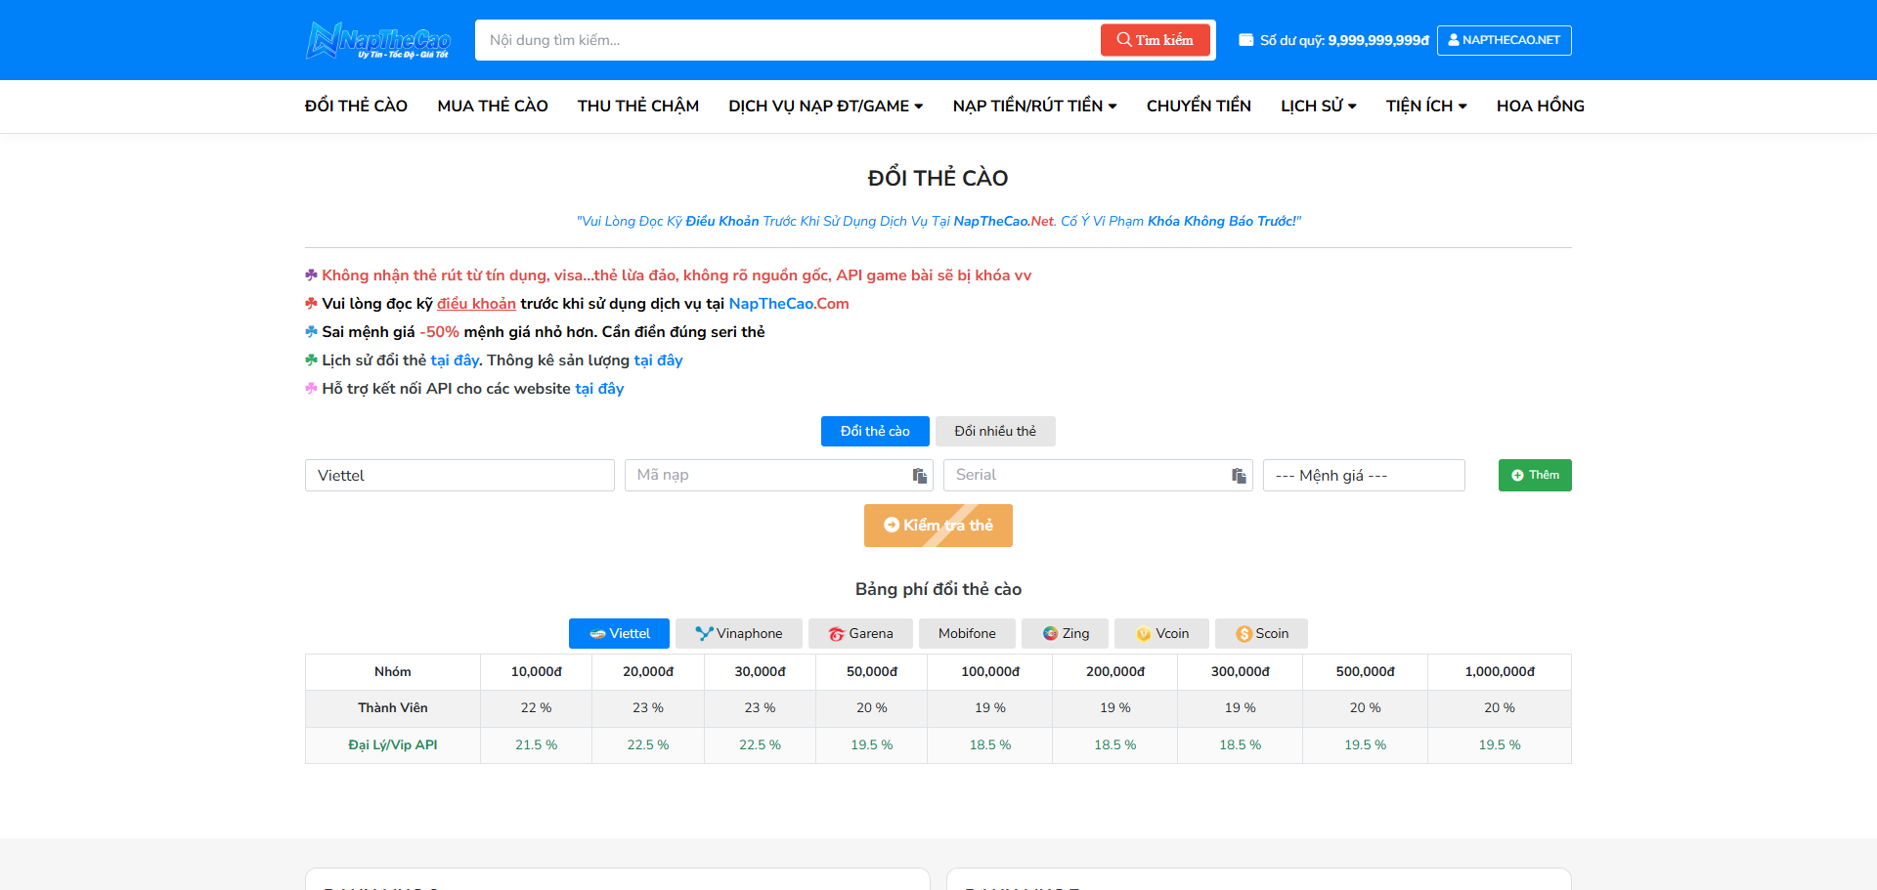This screenshot has height=890, width=1877.
Task: Click the Kiểm tra thẻ button
Action: pos(938,526)
